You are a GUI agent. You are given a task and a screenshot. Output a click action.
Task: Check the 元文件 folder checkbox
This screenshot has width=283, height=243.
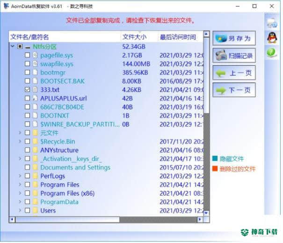coord(27,133)
